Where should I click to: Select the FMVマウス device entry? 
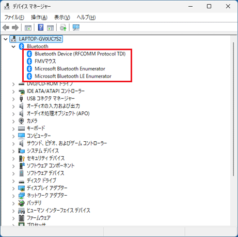[x=45, y=61]
